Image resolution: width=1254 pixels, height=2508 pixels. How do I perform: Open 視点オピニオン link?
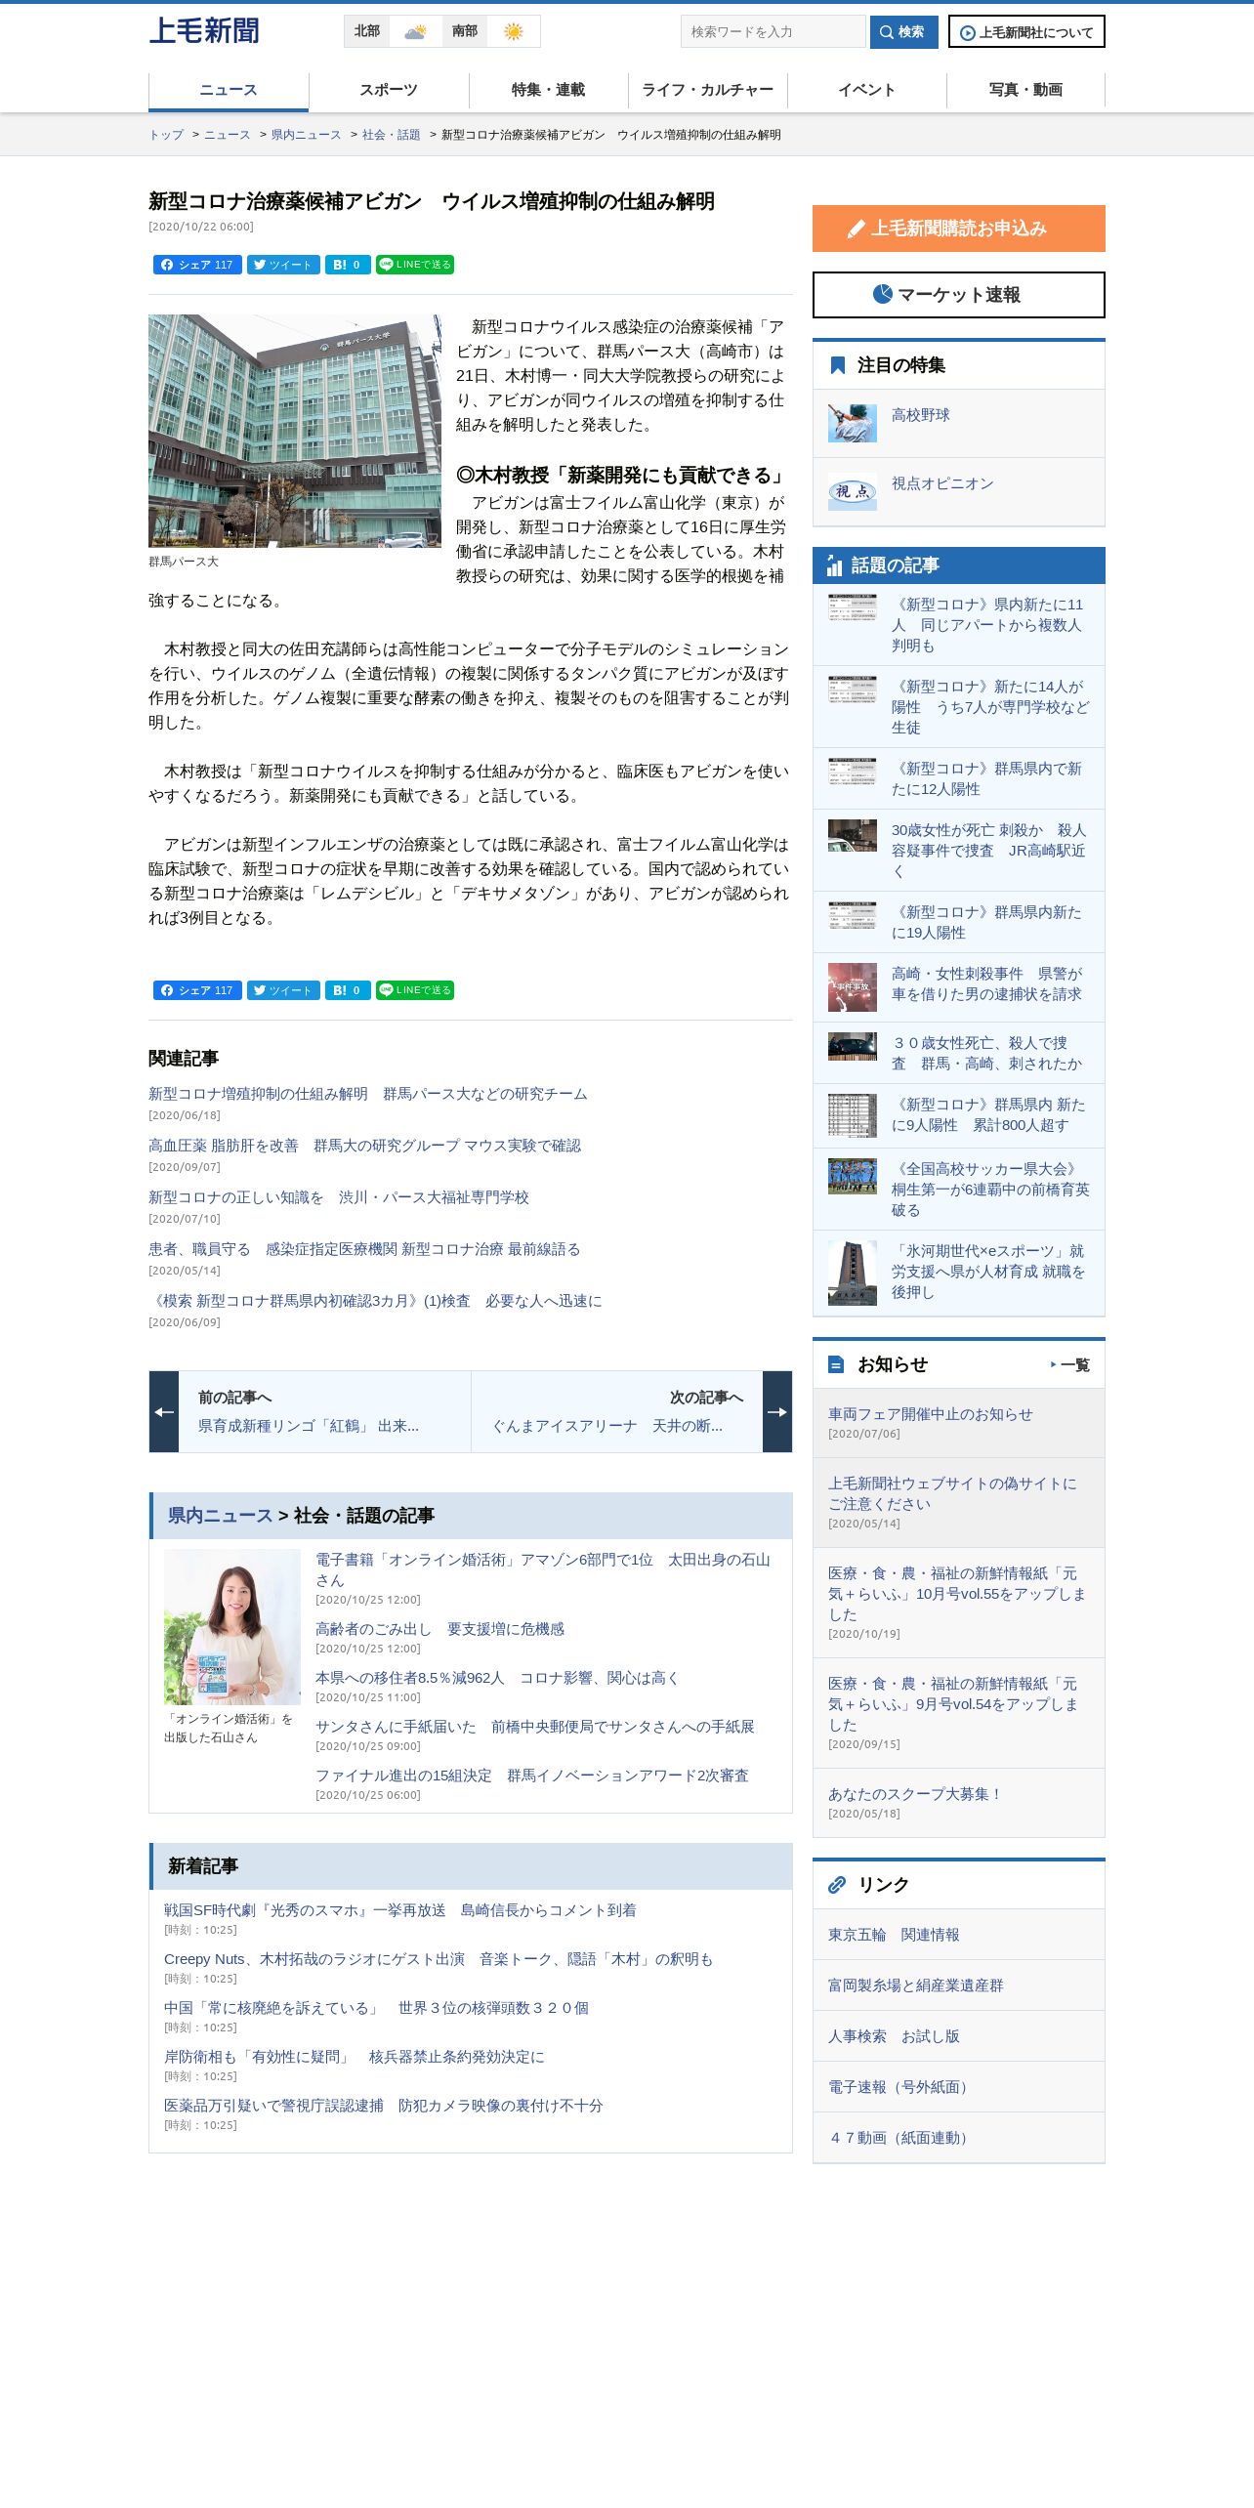pos(942,483)
